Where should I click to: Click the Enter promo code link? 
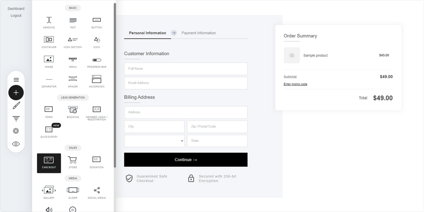point(295,84)
